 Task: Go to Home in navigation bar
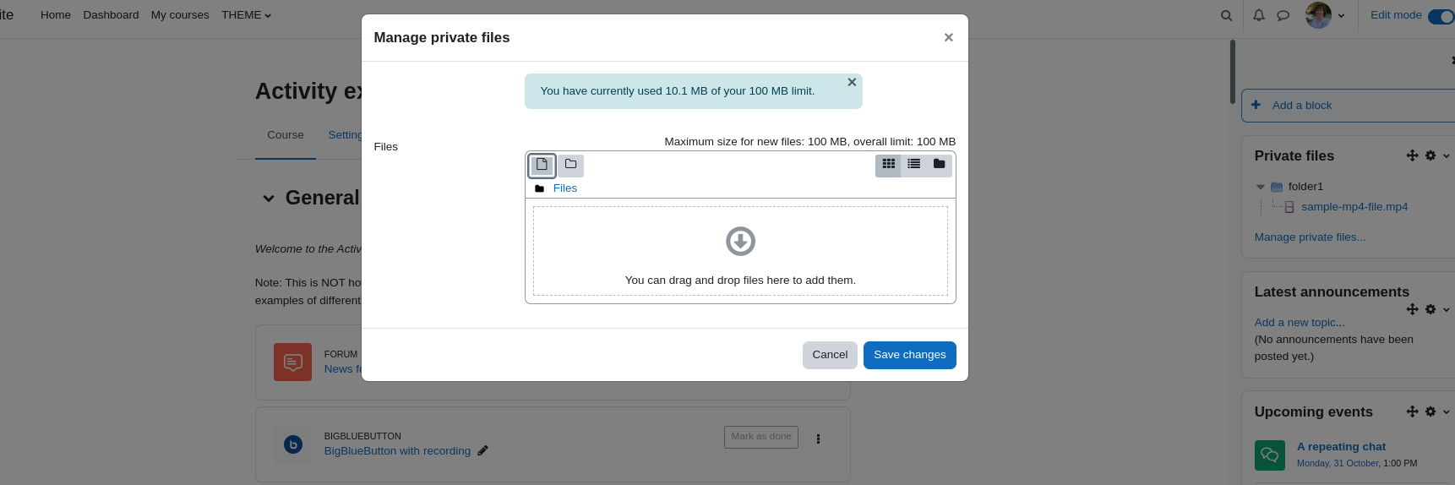(56, 15)
